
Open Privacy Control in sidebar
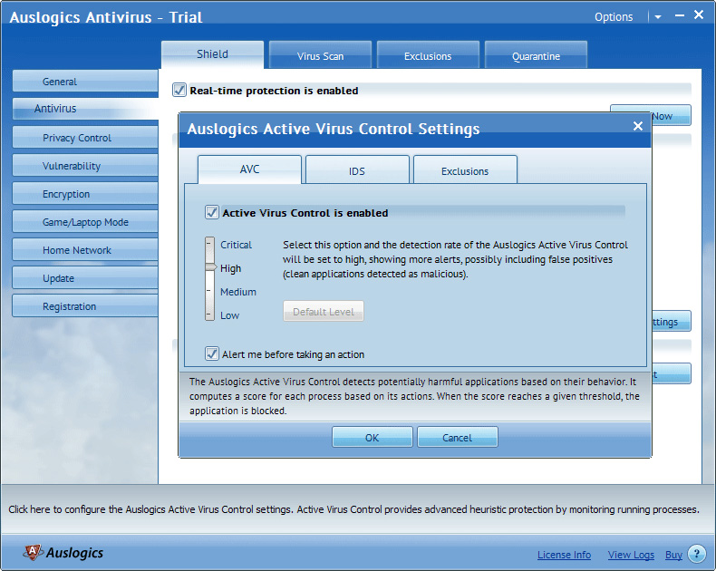coord(85,138)
